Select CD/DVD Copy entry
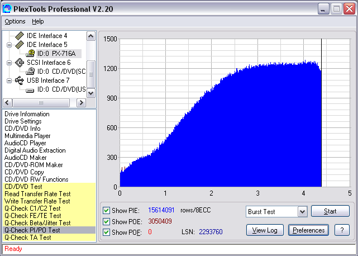Screen dimensions: 358x256 [x=24, y=172]
